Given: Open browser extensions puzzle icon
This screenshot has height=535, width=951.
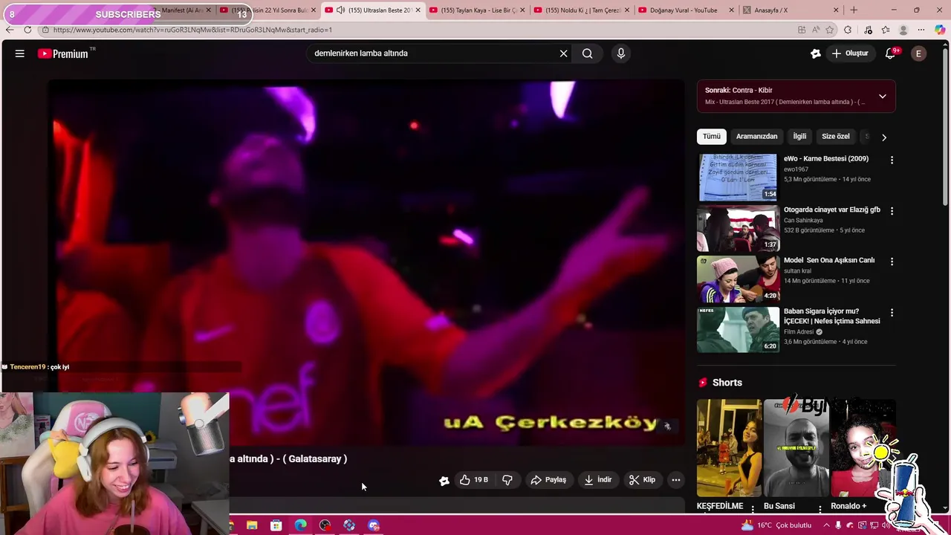Looking at the screenshot, I should tap(848, 30).
